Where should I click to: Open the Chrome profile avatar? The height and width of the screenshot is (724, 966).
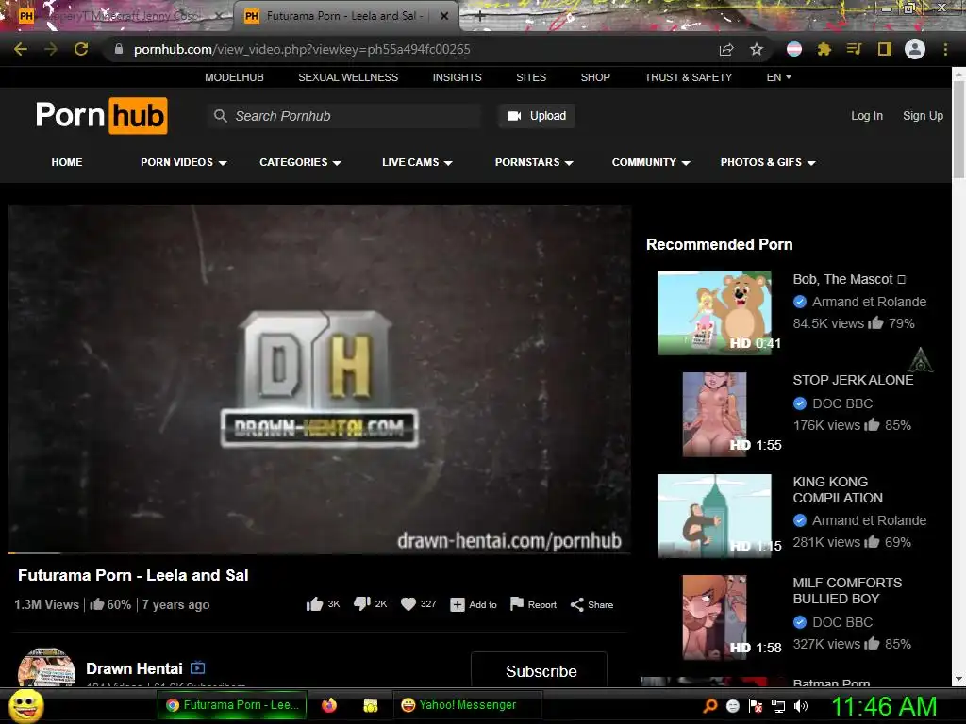tap(915, 49)
